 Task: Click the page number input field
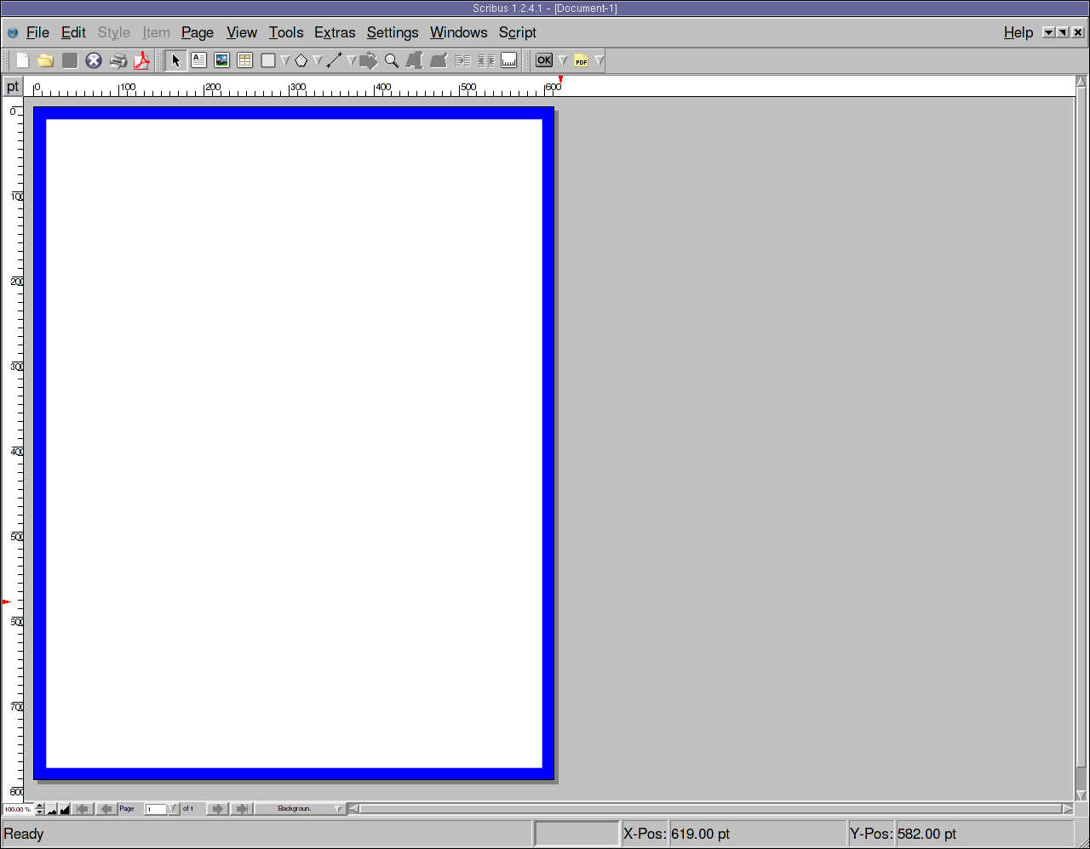pyautogui.click(x=155, y=809)
